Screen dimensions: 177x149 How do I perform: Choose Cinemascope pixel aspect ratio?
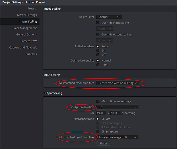[98, 131]
